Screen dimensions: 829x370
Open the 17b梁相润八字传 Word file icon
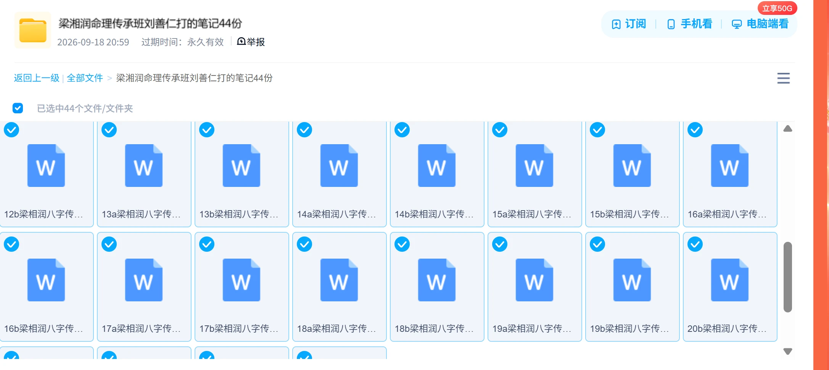[241, 280]
